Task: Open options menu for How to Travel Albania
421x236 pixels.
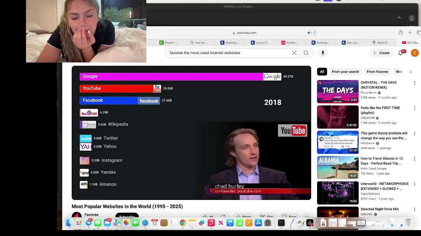Action: point(414,159)
